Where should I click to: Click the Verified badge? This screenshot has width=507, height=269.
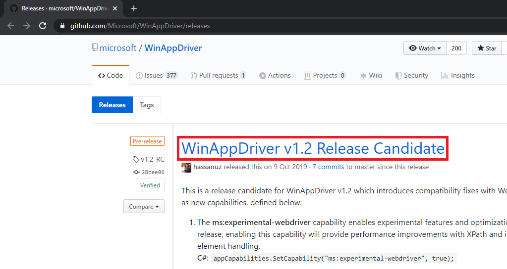(150, 185)
